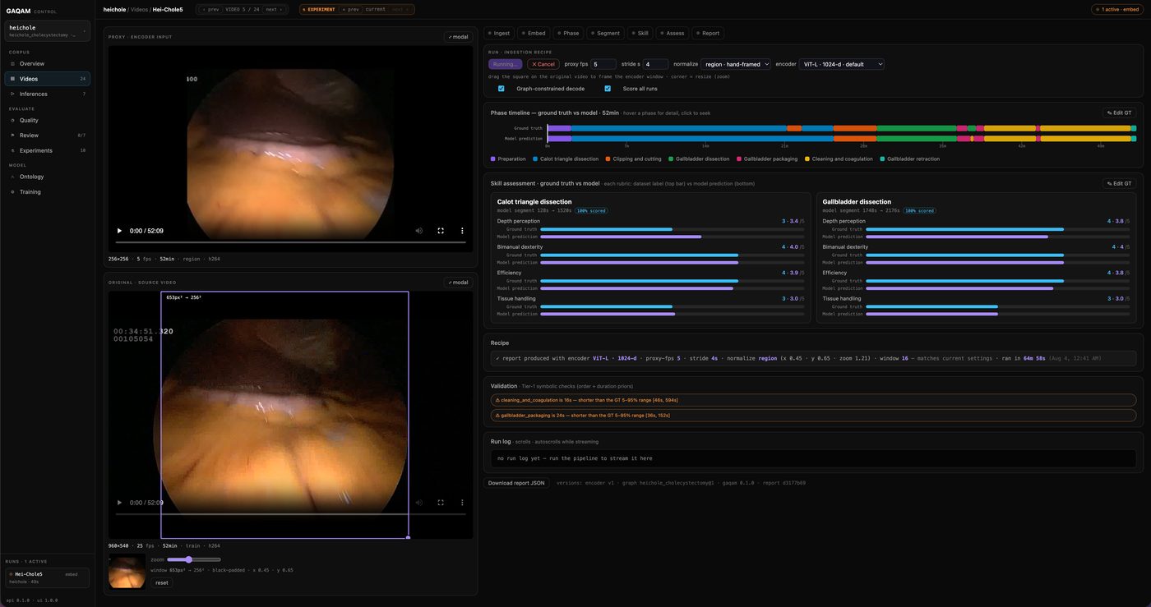Click the Running... button

coord(505,64)
